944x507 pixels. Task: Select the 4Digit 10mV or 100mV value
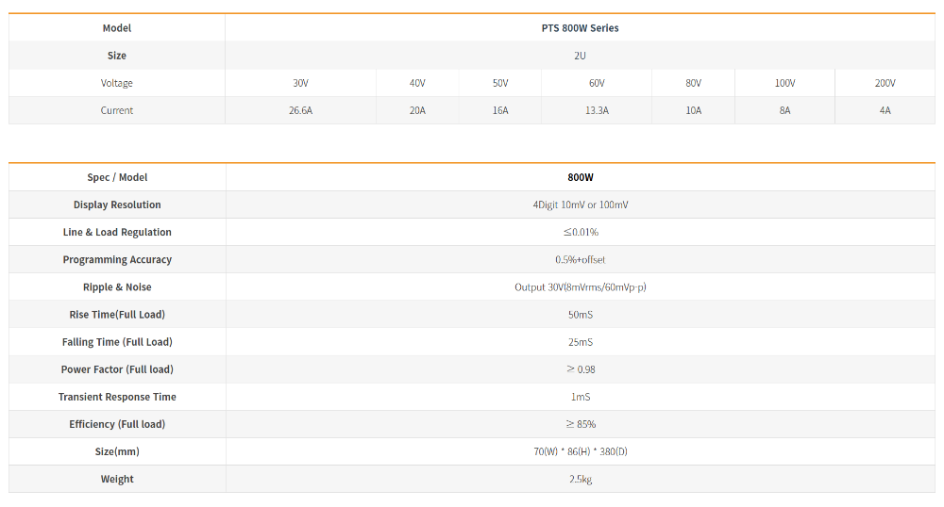tap(580, 204)
